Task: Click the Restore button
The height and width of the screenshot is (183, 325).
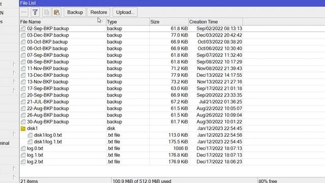Action: [x=99, y=12]
